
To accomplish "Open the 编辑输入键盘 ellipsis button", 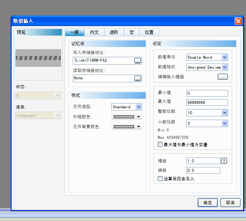I will point(223,77).
